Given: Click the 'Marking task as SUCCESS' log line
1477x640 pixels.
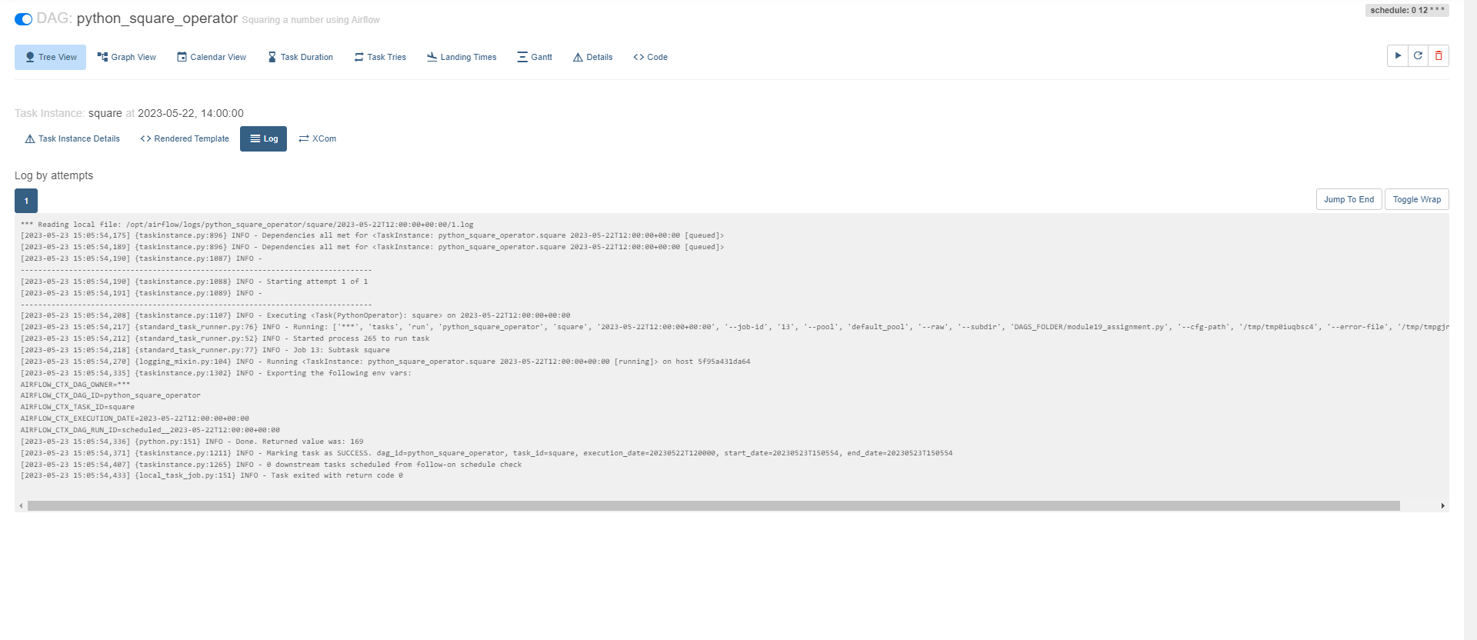Looking at the screenshot, I should pos(486,454).
